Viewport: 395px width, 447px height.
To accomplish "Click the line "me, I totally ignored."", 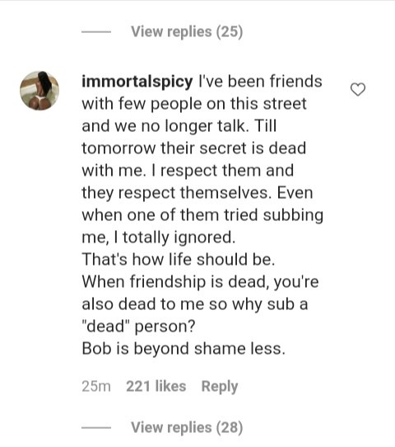I will 159,238.
